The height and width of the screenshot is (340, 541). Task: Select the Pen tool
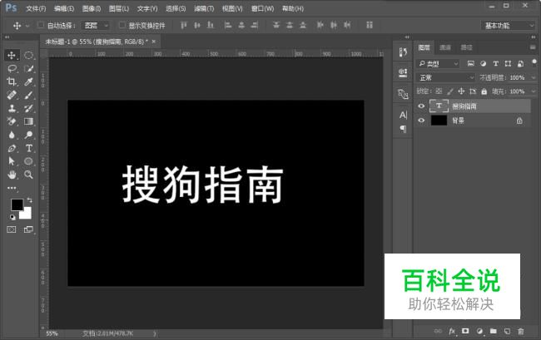coord(12,148)
